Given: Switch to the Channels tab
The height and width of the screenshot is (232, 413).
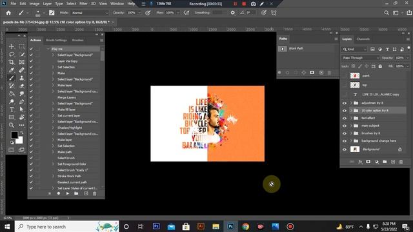Looking at the screenshot, I should 363,39.
